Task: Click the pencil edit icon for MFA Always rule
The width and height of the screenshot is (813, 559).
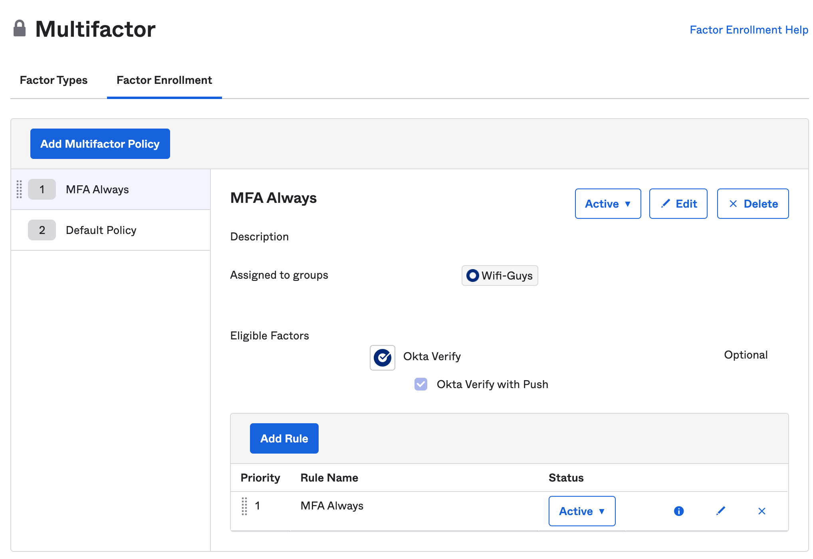Action: pyautogui.click(x=720, y=510)
